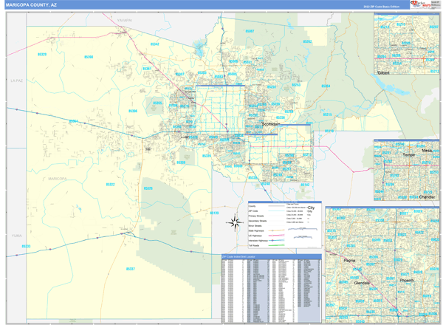Click the Scottsdale city label on the map
Screen dimensions: 443x325
point(271,124)
